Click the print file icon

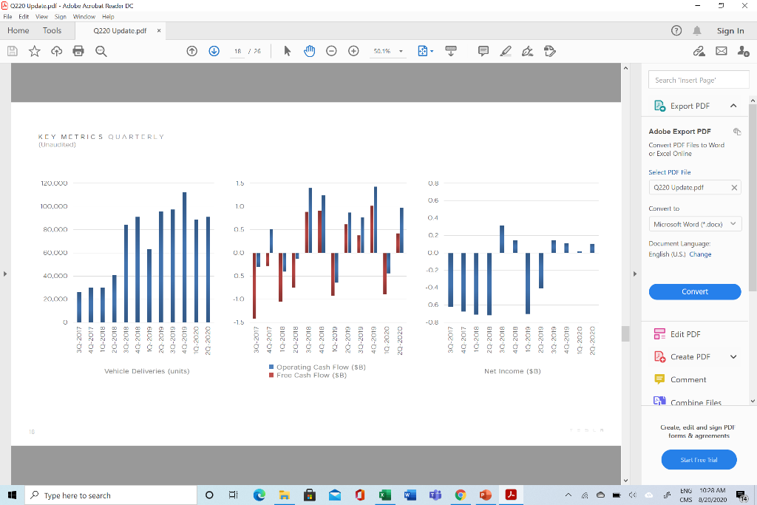coord(78,51)
